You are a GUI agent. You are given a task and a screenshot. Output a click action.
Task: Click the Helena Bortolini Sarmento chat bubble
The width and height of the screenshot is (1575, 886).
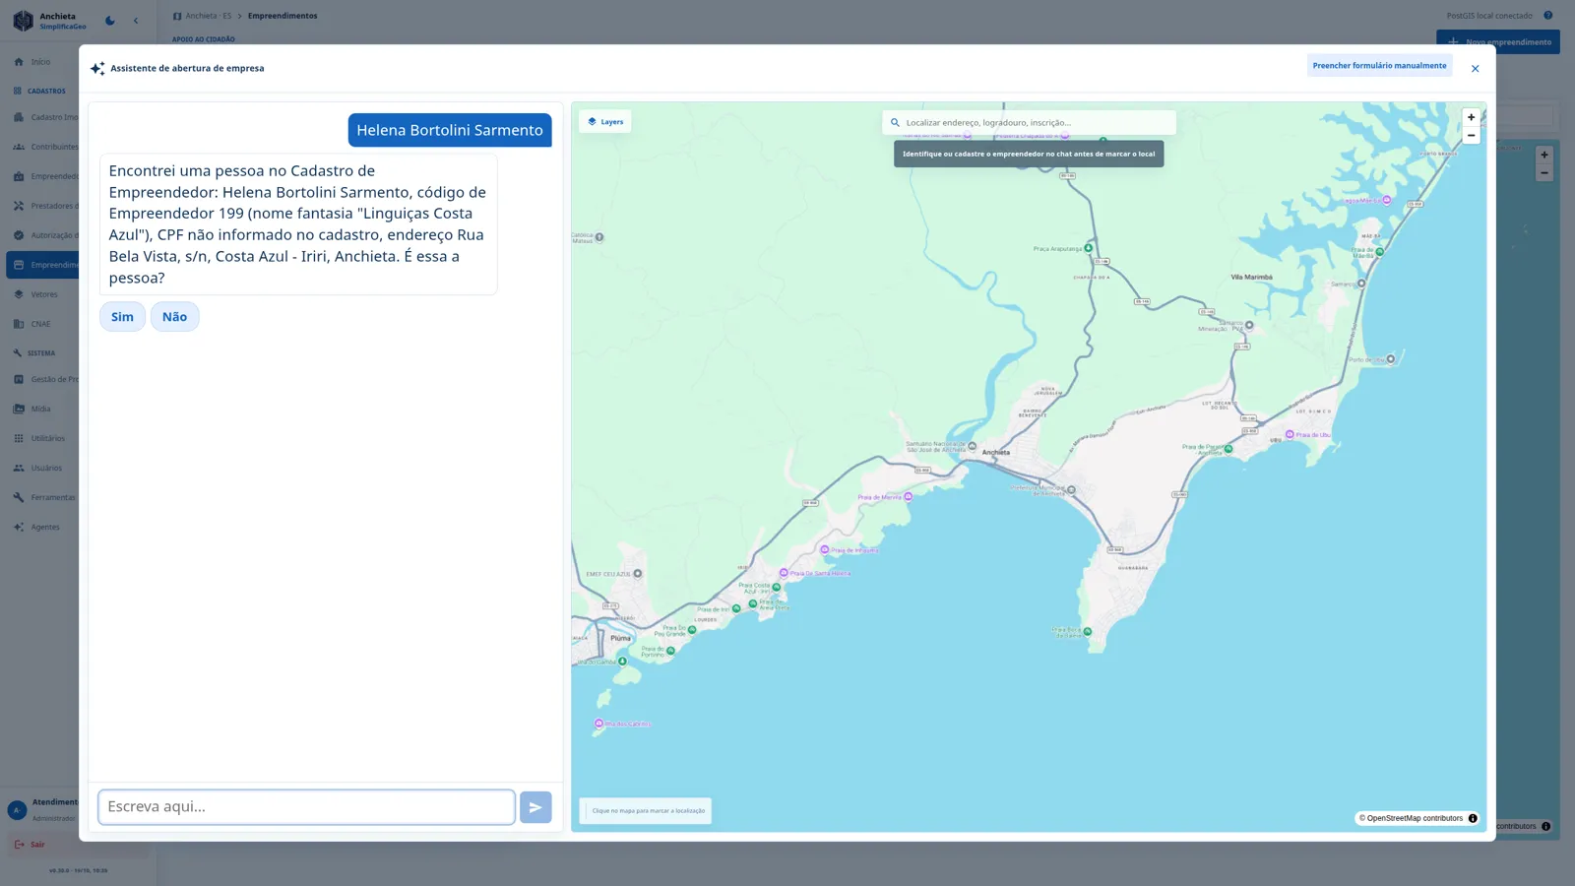[x=450, y=130]
